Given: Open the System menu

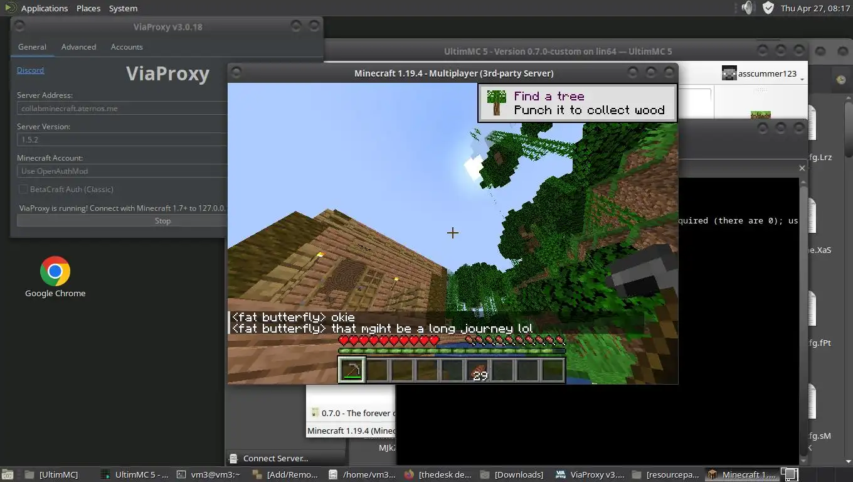Looking at the screenshot, I should [123, 8].
